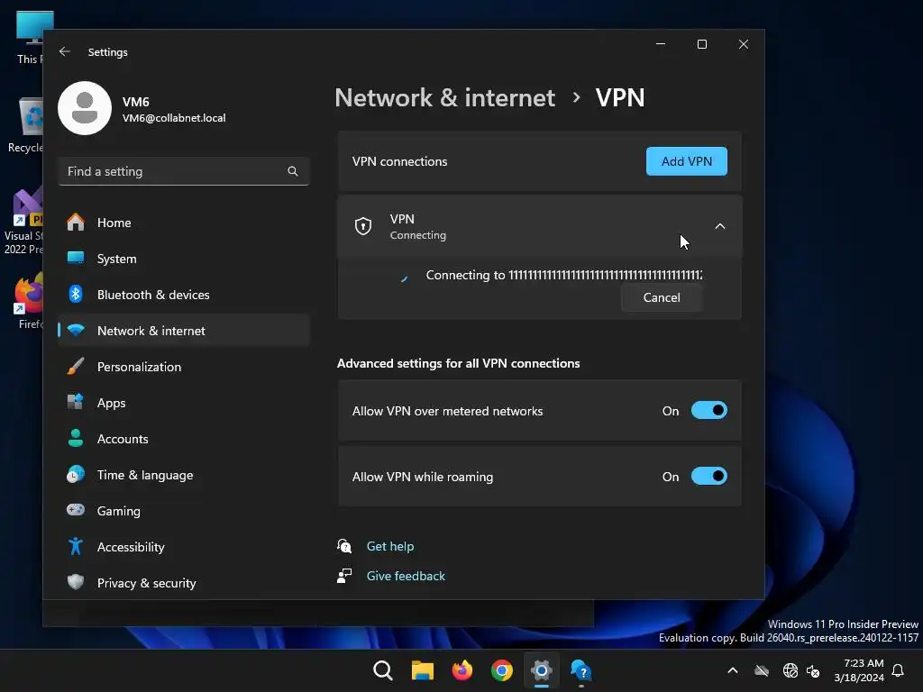Click the Network & internet Wi-Fi icon
Viewport: 923px width, 692px height.
76,330
